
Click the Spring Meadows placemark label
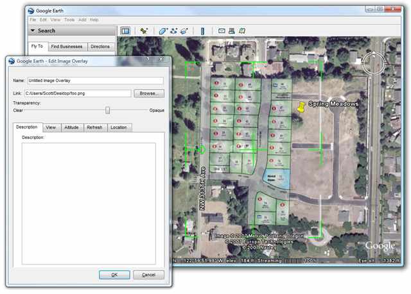tap(333, 104)
